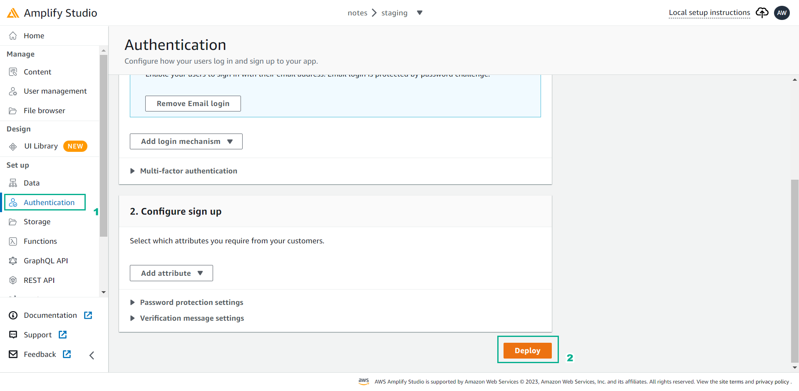Open Support link
The width and height of the screenshot is (799, 391).
[38, 335]
